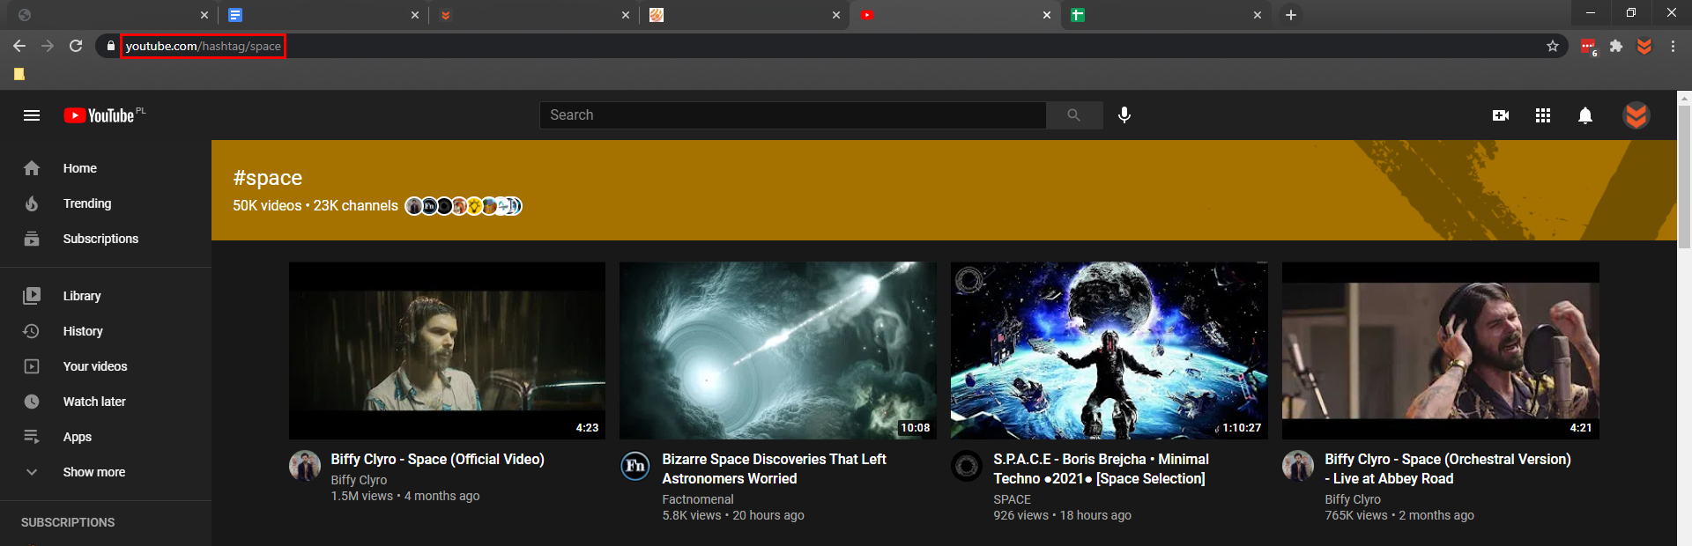Open the Extensions puzzle icon
This screenshot has width=1692, height=546.
click(x=1616, y=46)
